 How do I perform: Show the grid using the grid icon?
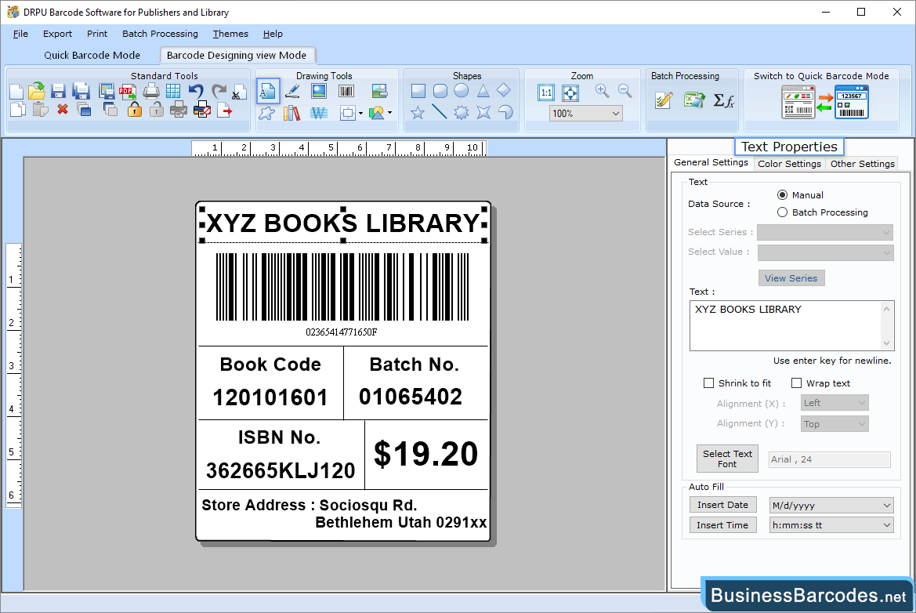tap(173, 91)
